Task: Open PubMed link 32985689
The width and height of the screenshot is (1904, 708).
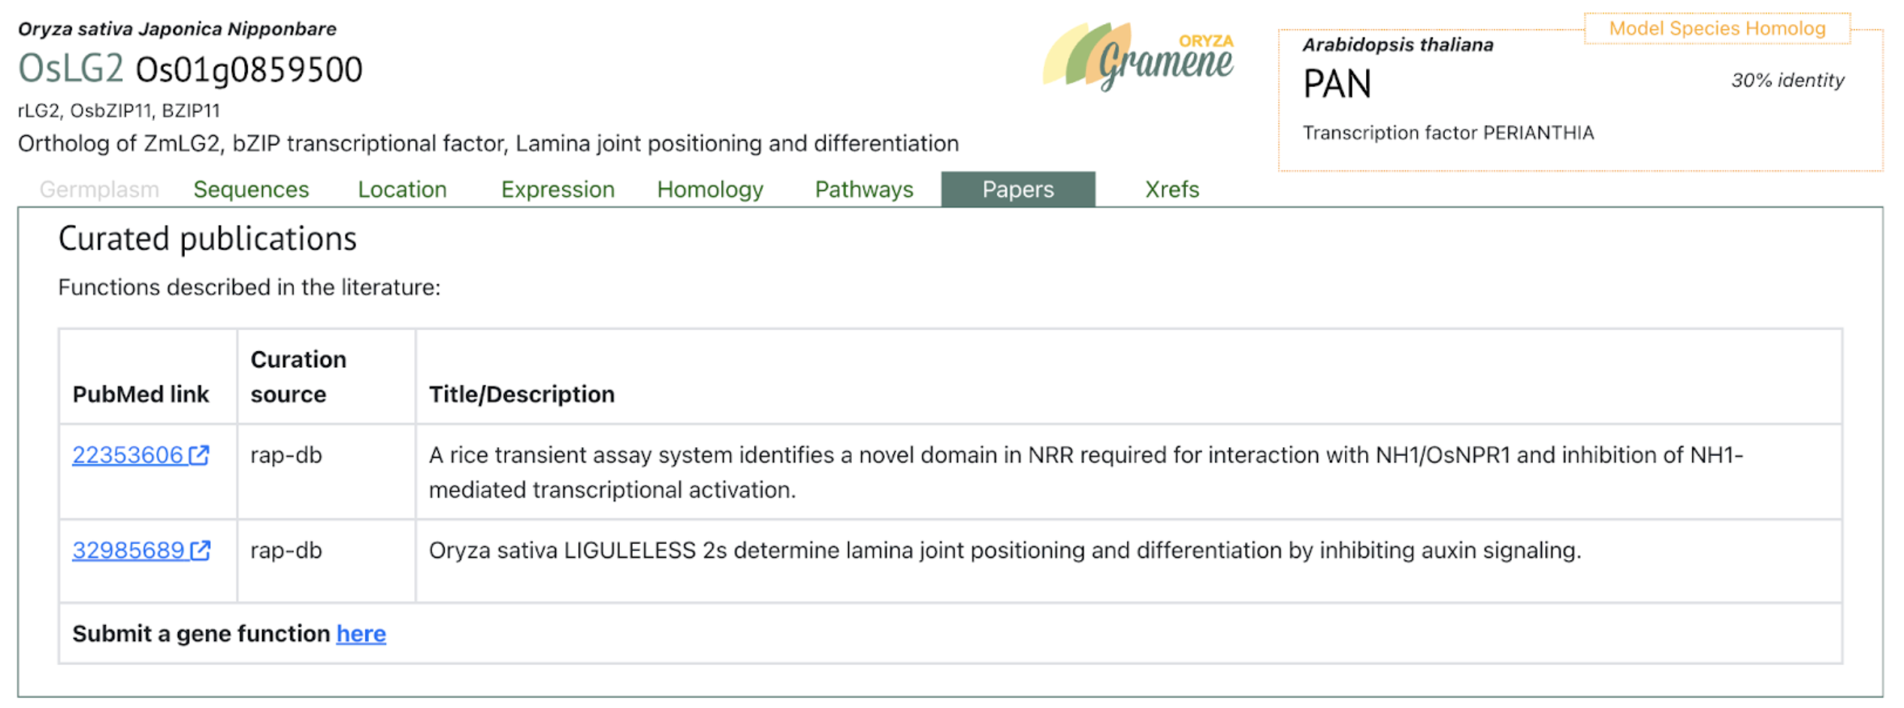Action: point(128,551)
